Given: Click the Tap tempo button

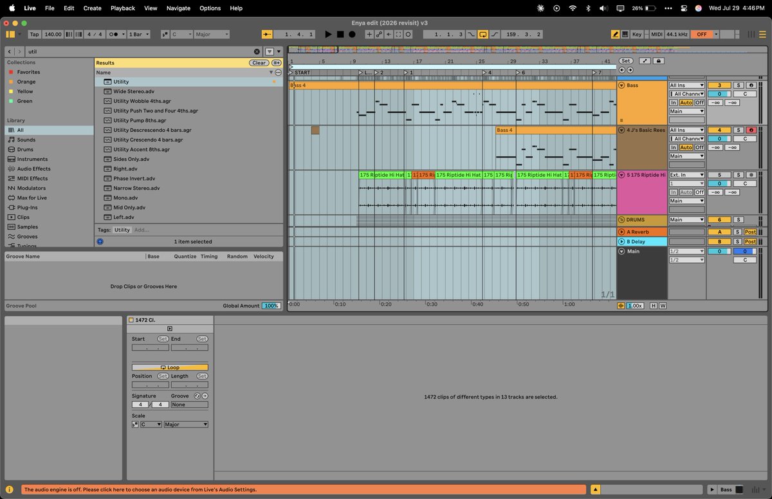Looking at the screenshot, I should click(34, 34).
